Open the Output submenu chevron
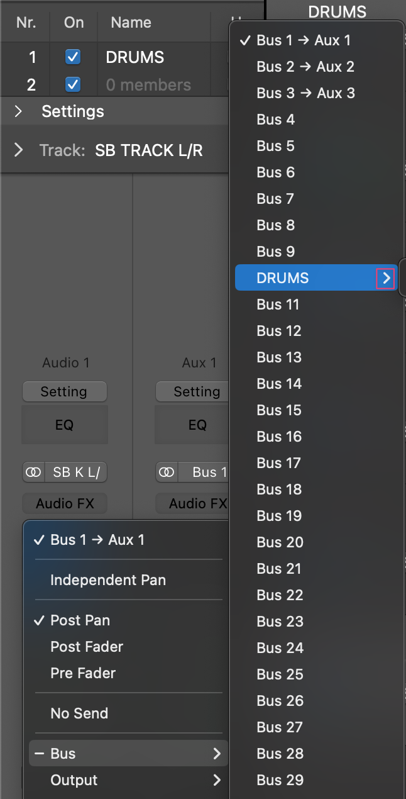Image resolution: width=406 pixels, height=799 pixels. pos(217,780)
